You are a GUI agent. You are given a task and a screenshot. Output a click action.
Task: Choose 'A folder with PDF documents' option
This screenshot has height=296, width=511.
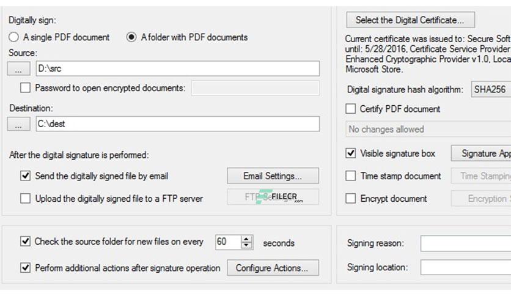point(131,37)
